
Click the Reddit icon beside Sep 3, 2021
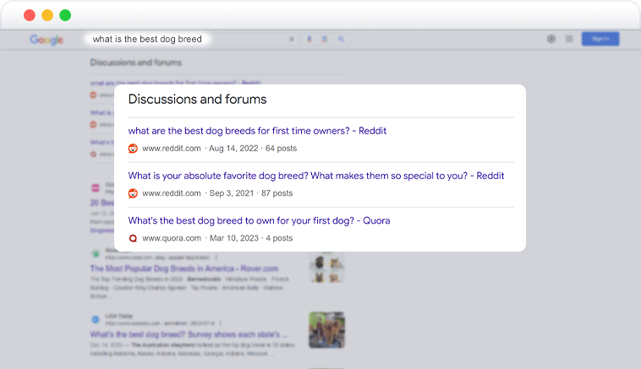point(133,193)
